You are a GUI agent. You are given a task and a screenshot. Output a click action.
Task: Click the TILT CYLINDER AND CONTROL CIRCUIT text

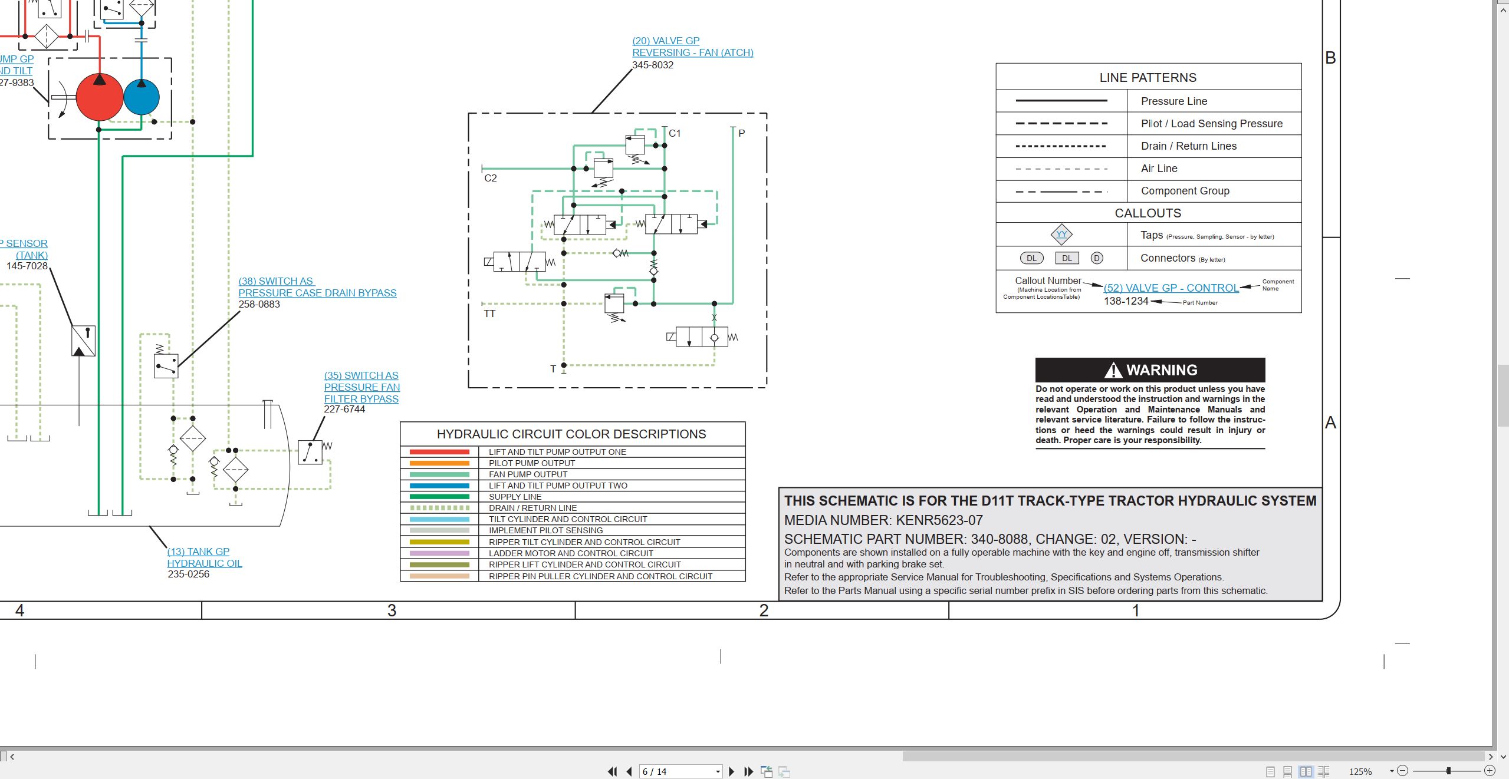point(568,519)
